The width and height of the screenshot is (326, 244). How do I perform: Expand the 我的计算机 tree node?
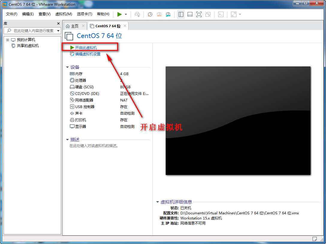click(8, 40)
